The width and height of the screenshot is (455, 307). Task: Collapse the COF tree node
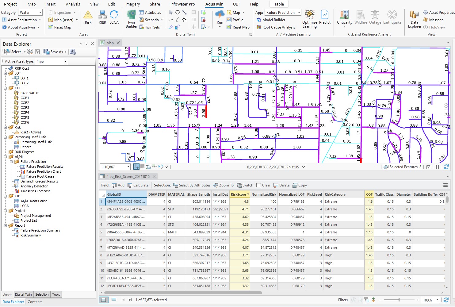[6, 88]
